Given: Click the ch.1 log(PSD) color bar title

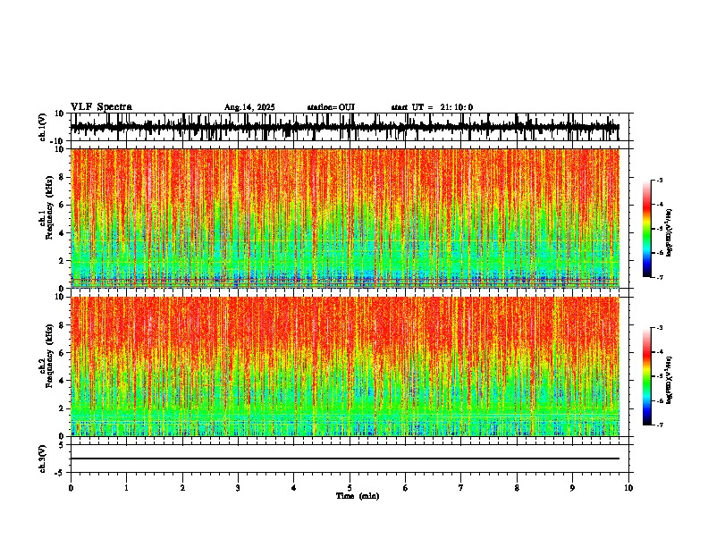Looking at the screenshot, I should 670,232.
